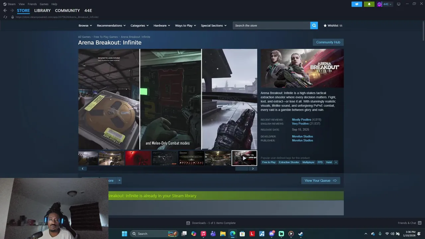Go forward using the navigation arrow
This screenshot has width=425, height=239.
12,11
